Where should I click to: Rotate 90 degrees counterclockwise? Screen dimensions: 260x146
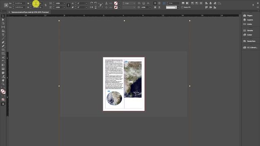[96, 3]
